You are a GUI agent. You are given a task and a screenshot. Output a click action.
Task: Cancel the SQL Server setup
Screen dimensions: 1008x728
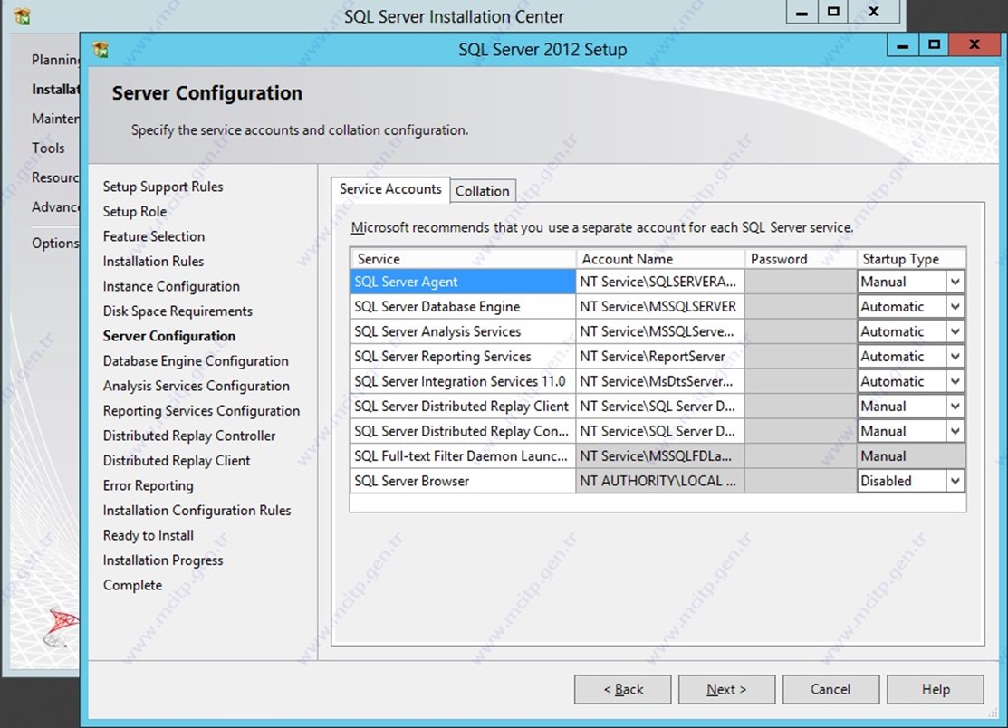coord(830,689)
